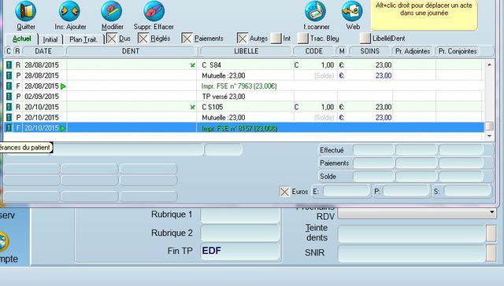Enable the Trac. Bleu checkbox
Screen dimensions: 504x286
coord(302,38)
